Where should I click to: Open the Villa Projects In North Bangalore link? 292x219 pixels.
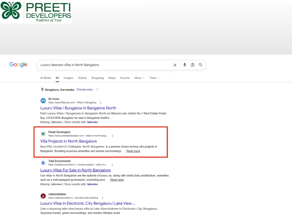69,141
